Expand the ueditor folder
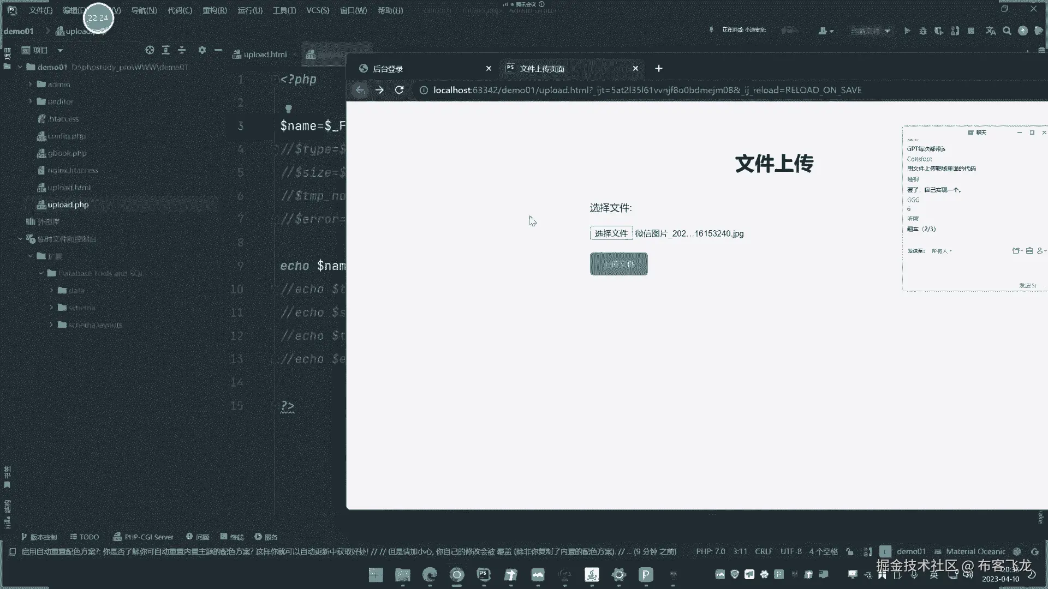 31,101
